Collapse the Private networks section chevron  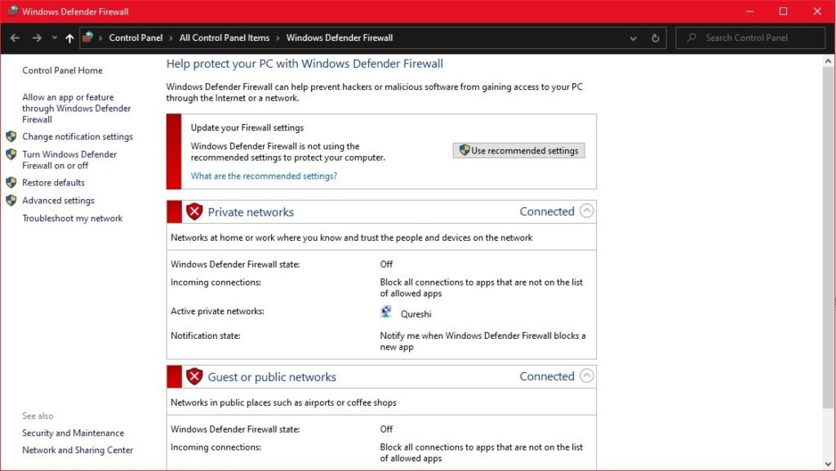586,211
